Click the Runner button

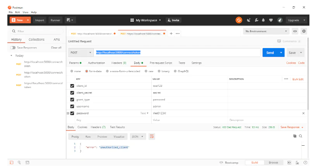(x=55, y=20)
